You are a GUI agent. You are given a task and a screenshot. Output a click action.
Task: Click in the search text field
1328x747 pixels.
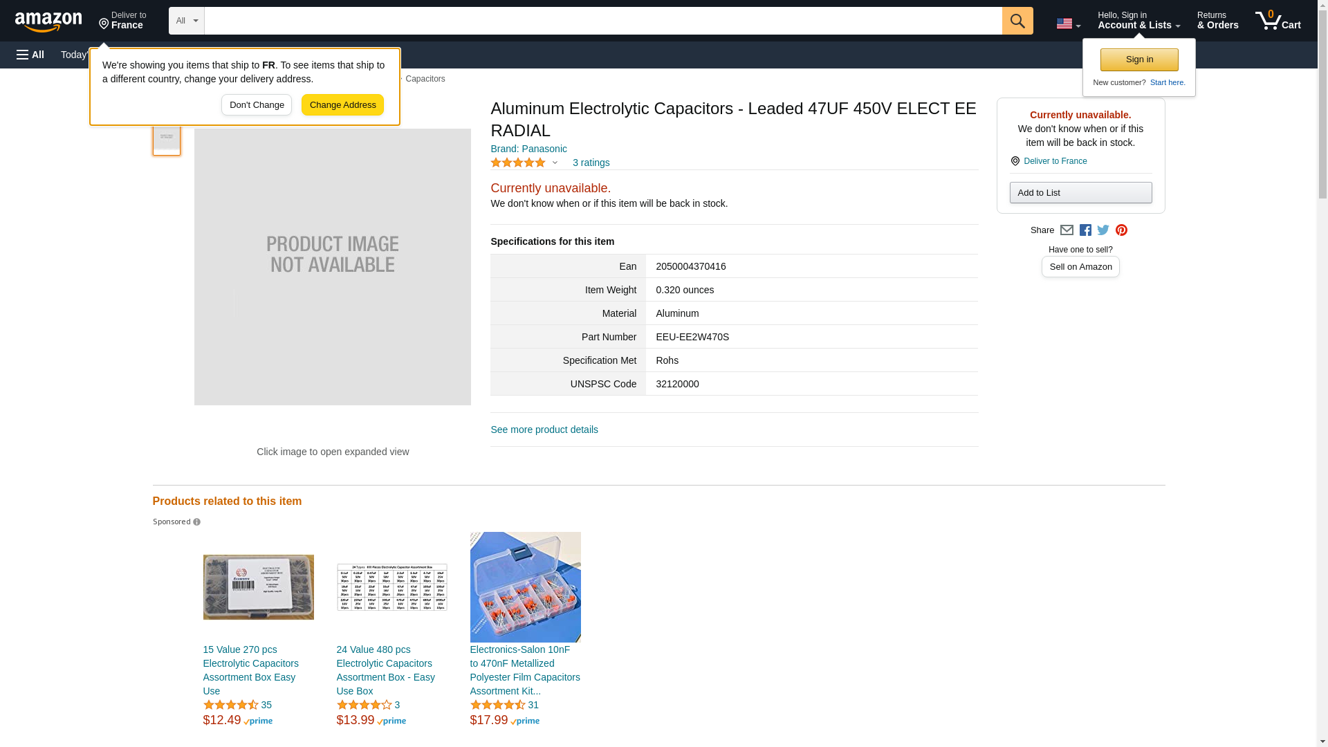click(602, 21)
